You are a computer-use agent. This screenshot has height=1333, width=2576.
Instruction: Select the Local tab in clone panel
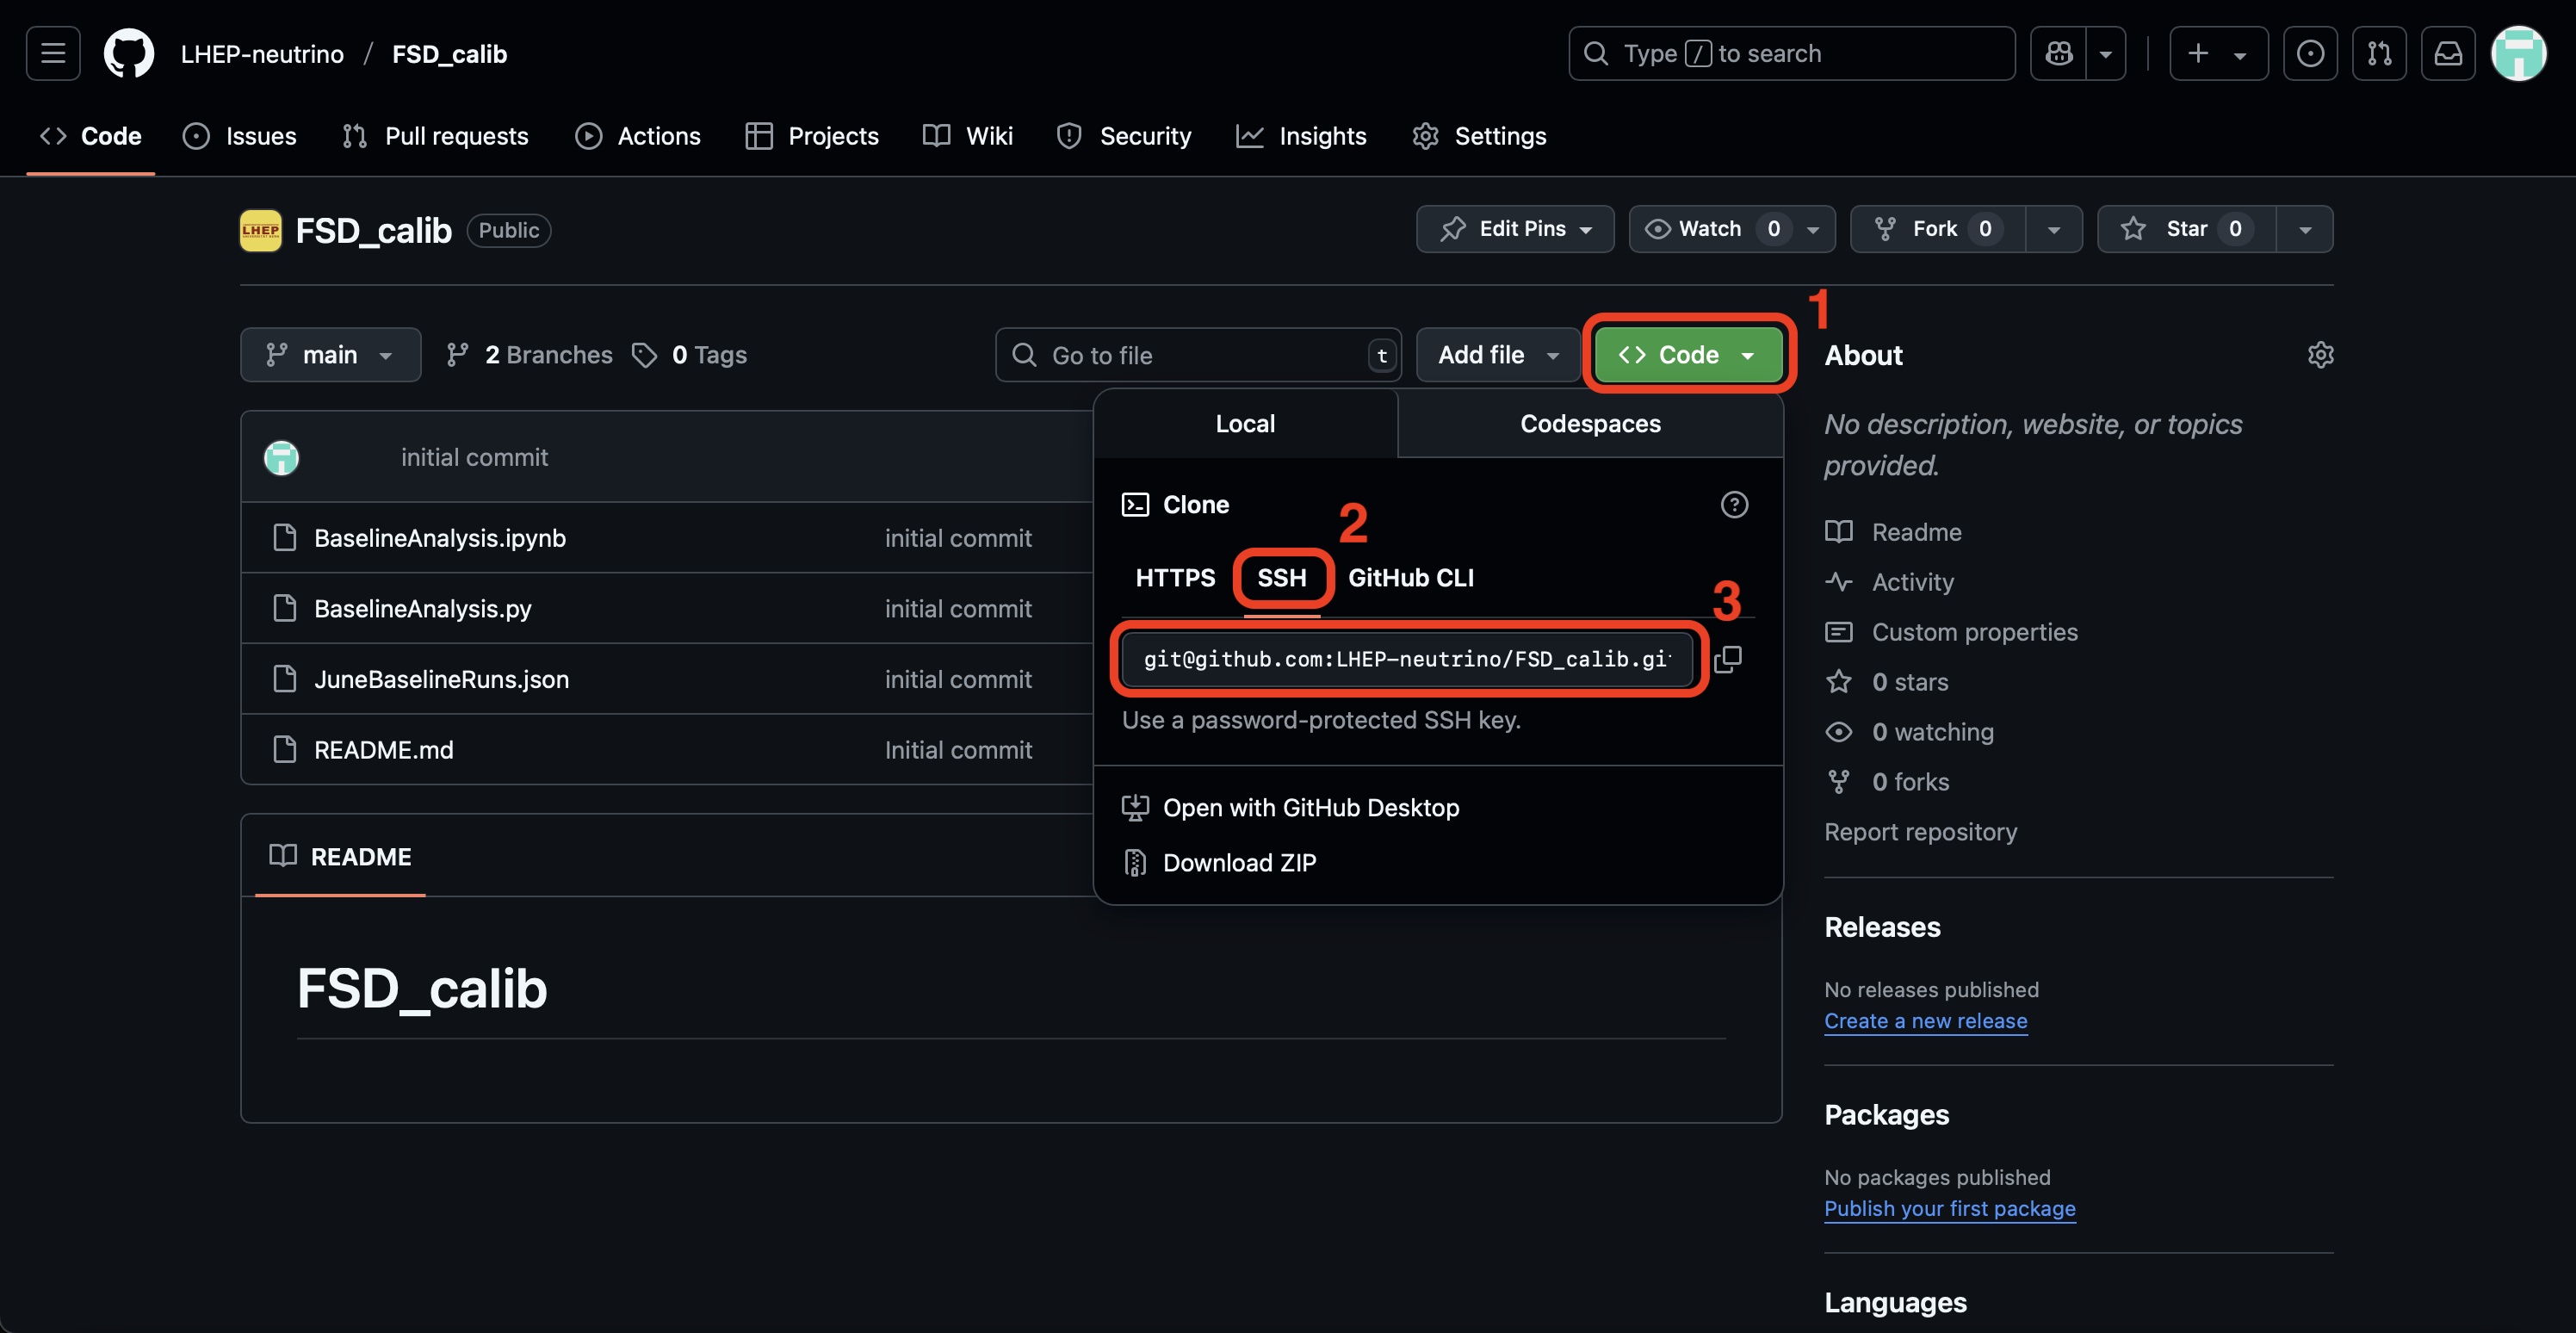[x=1245, y=424]
